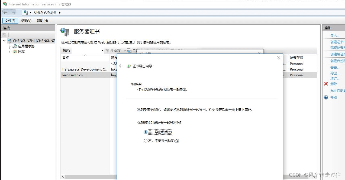Open the 文件(F) menu
This screenshot has width=345, height=180.
10,21
